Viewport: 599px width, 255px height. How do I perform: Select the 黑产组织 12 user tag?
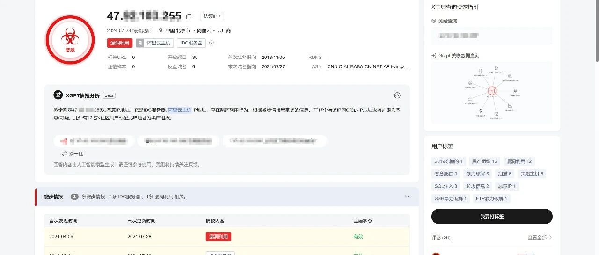tap(484, 161)
